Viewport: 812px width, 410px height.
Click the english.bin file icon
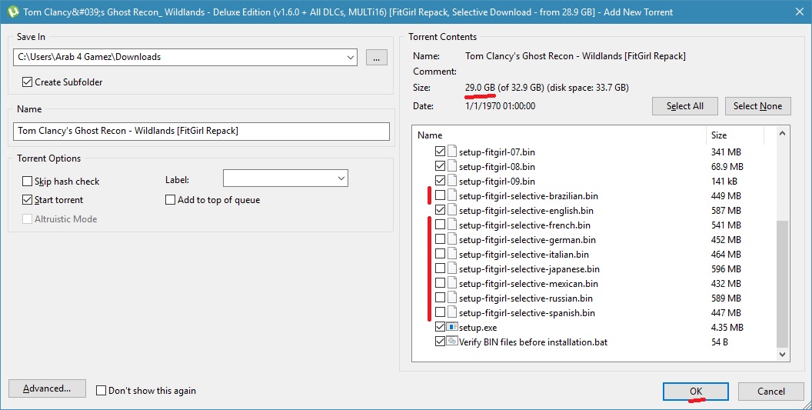(452, 211)
